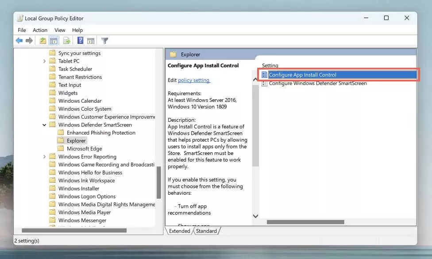This screenshot has width=432, height=259.
Task: Click the Local Group Policy Editor title icon
Action: (20, 19)
